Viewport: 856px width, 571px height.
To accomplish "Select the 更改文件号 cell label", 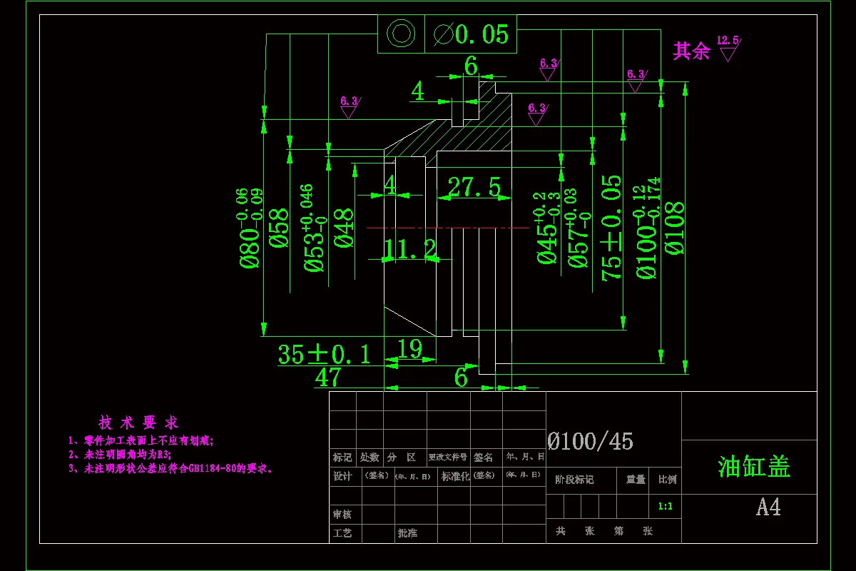I will point(448,457).
